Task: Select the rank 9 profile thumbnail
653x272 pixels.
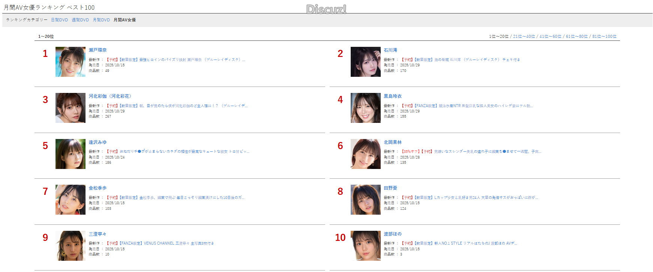Action: pos(71,246)
